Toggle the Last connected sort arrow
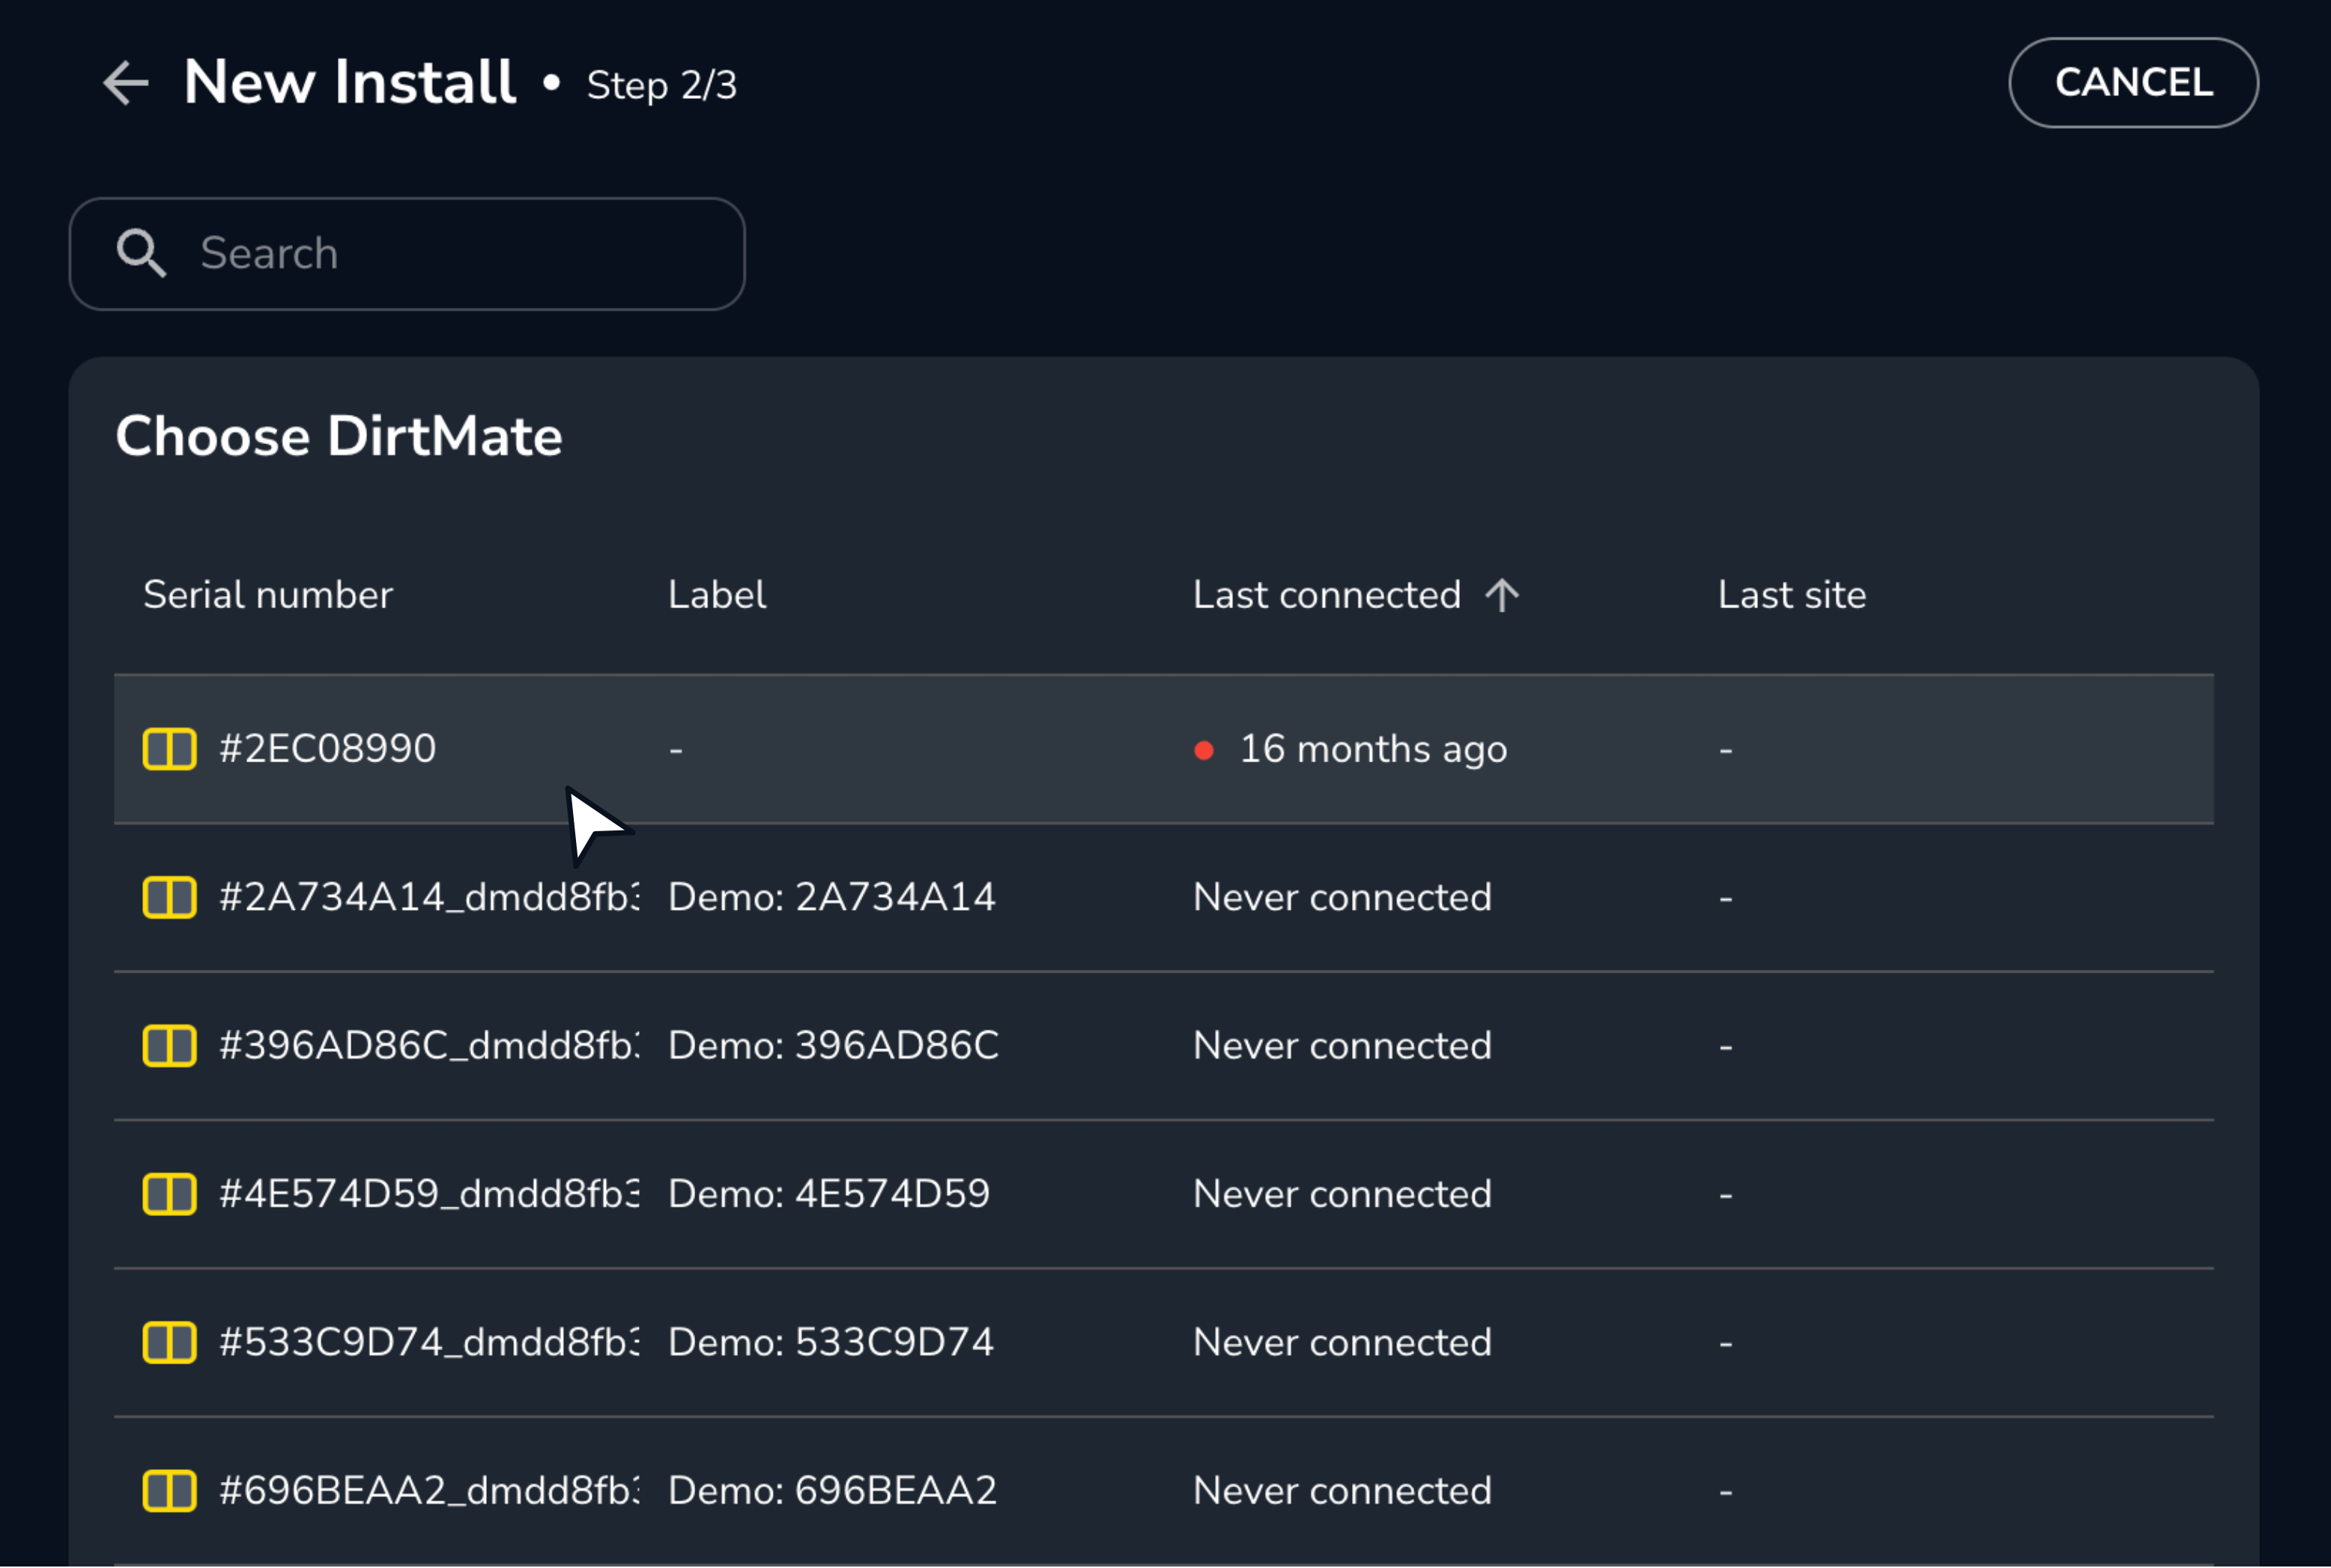The height and width of the screenshot is (1568, 2331). click(x=1502, y=594)
